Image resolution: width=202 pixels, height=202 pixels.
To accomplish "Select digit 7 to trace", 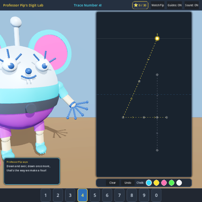I will (120, 195).
